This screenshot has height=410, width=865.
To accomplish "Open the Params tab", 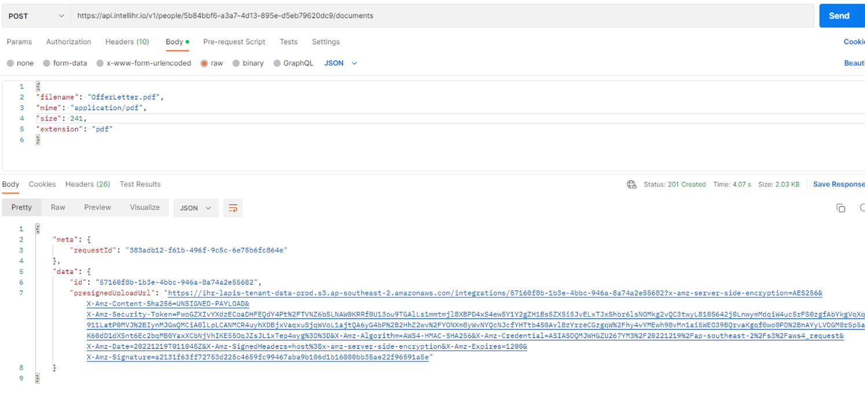I will click(19, 42).
